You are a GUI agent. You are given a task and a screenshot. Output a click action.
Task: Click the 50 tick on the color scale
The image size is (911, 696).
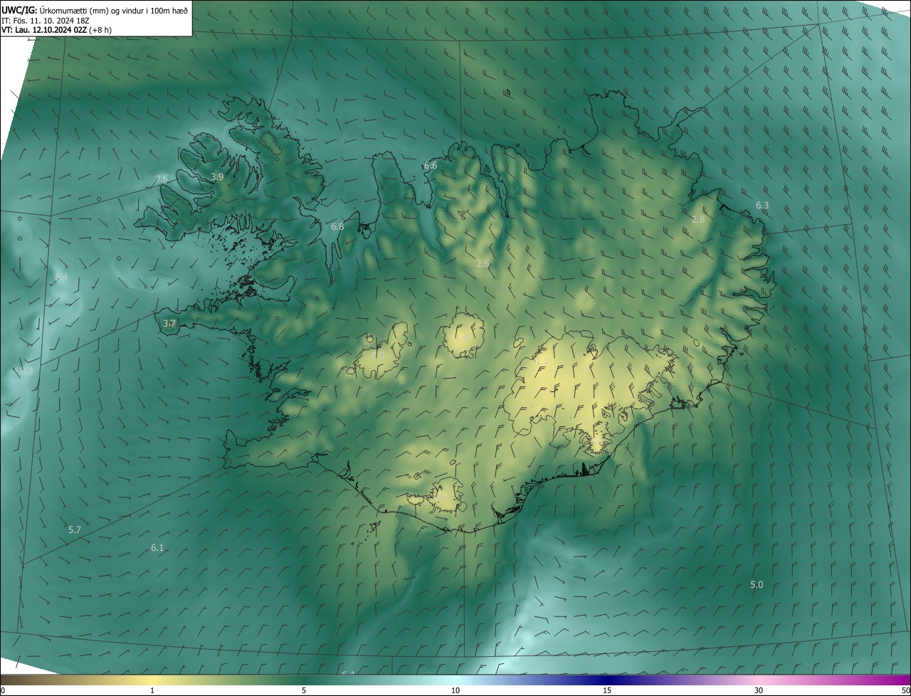click(x=905, y=690)
